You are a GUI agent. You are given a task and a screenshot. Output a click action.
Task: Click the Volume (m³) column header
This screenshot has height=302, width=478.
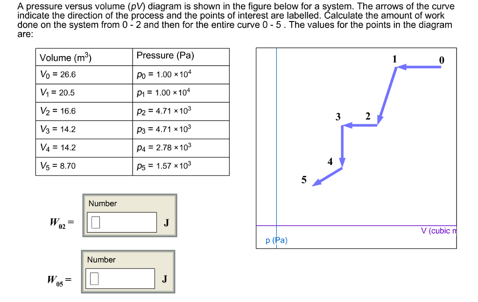[x=84, y=57]
